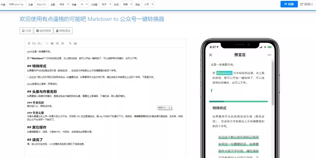The width and height of the screenshot is (316, 158).
Task: Insert an unordered bullet list
Action: [x=57, y=43]
